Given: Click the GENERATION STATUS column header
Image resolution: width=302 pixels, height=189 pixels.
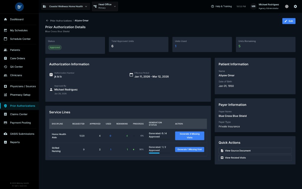Looking at the screenshot, I should coord(155,124).
